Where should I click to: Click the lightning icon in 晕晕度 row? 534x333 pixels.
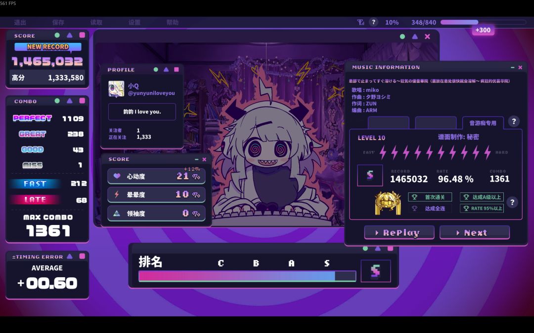click(x=117, y=194)
